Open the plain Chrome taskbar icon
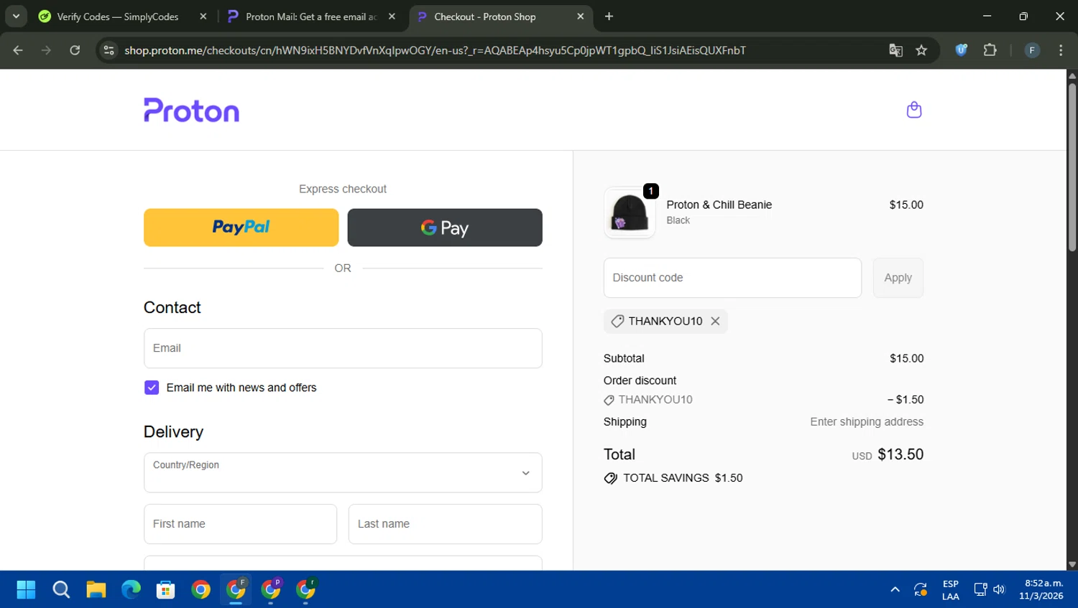The height and width of the screenshot is (608, 1078). [201, 590]
